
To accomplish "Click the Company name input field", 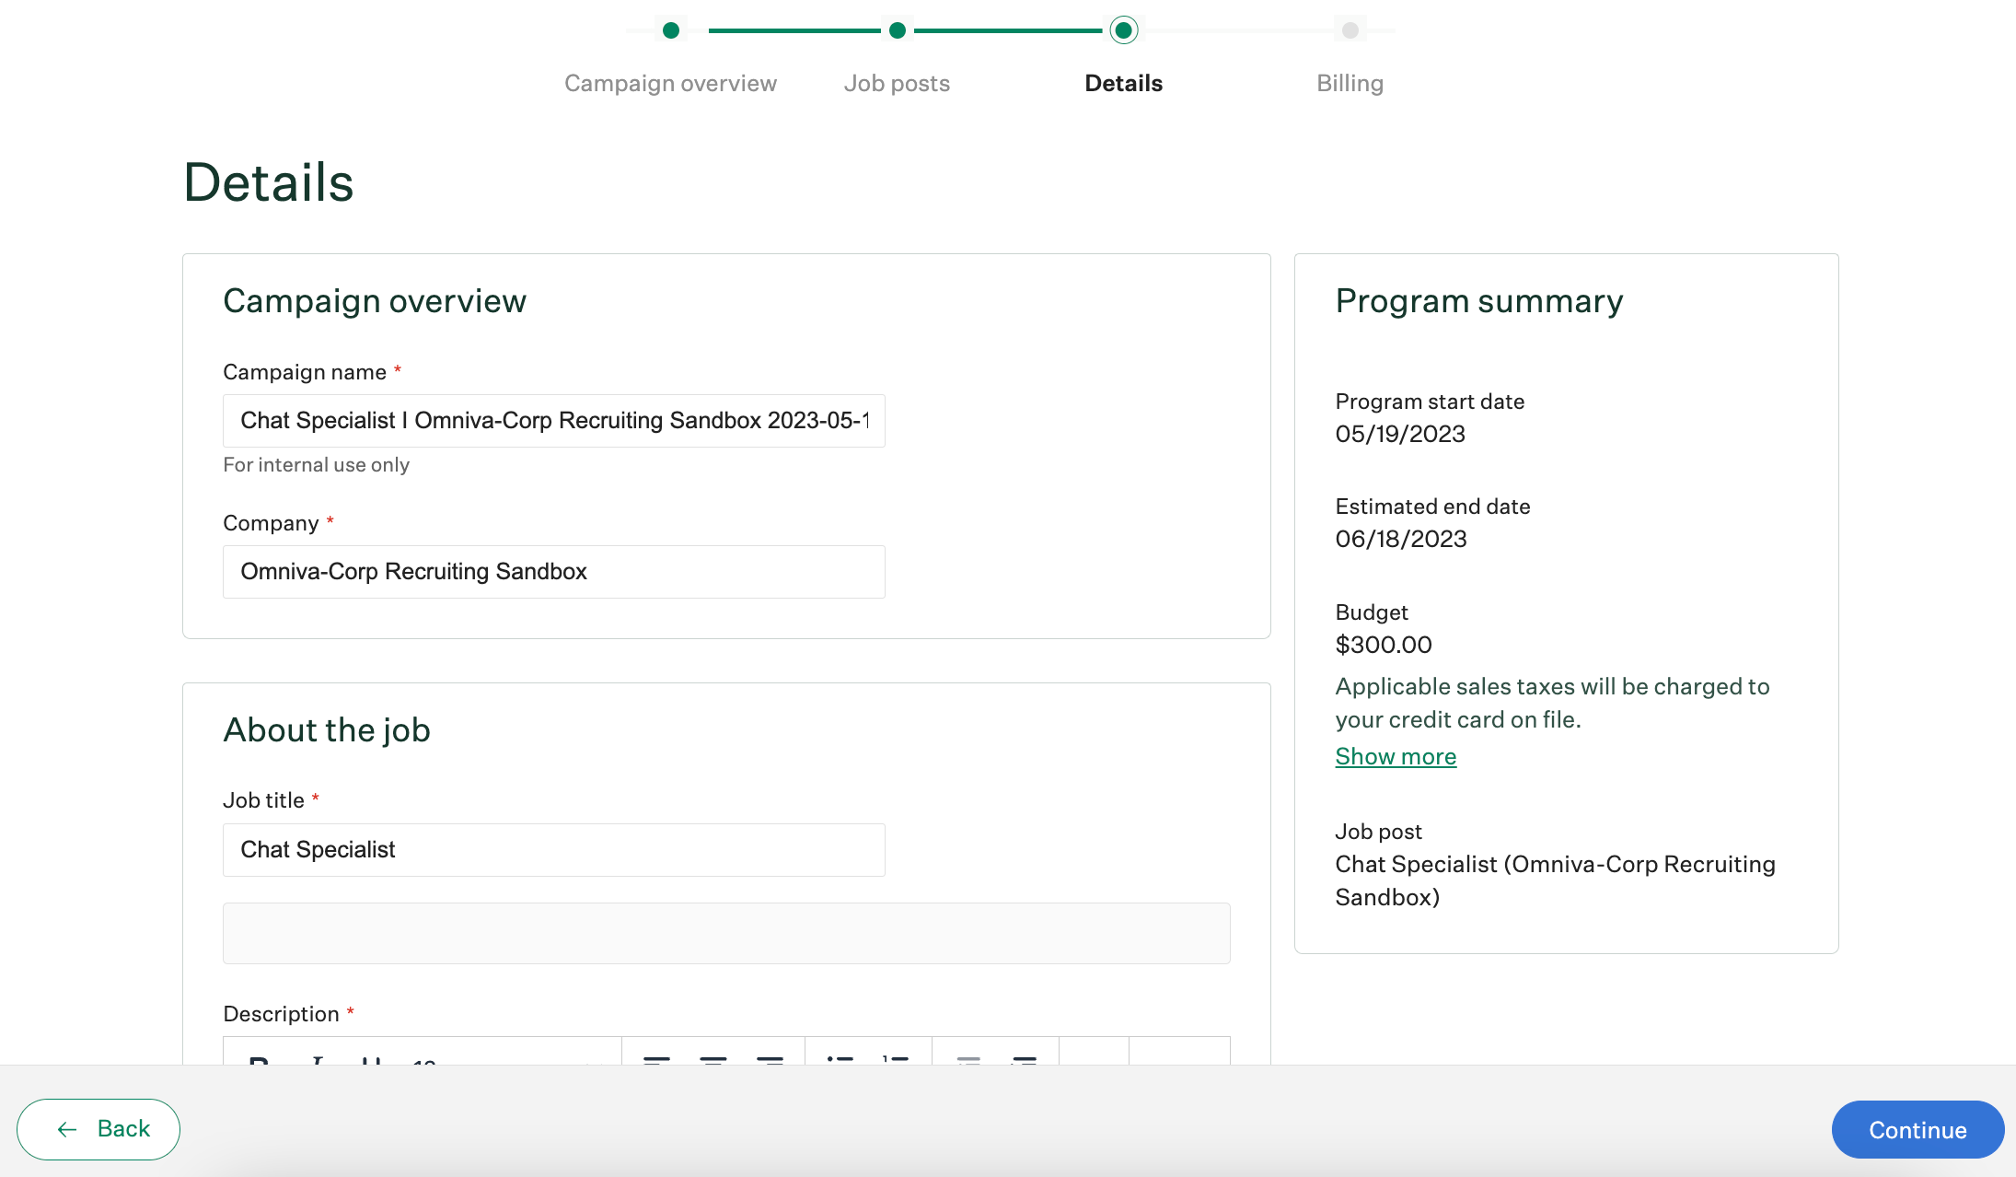I will coord(554,572).
